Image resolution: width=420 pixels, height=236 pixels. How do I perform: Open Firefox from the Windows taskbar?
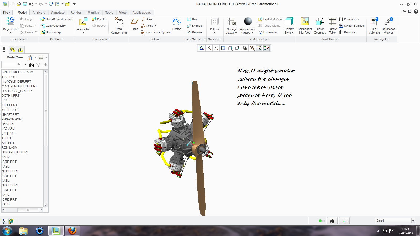pyautogui.click(x=72, y=231)
